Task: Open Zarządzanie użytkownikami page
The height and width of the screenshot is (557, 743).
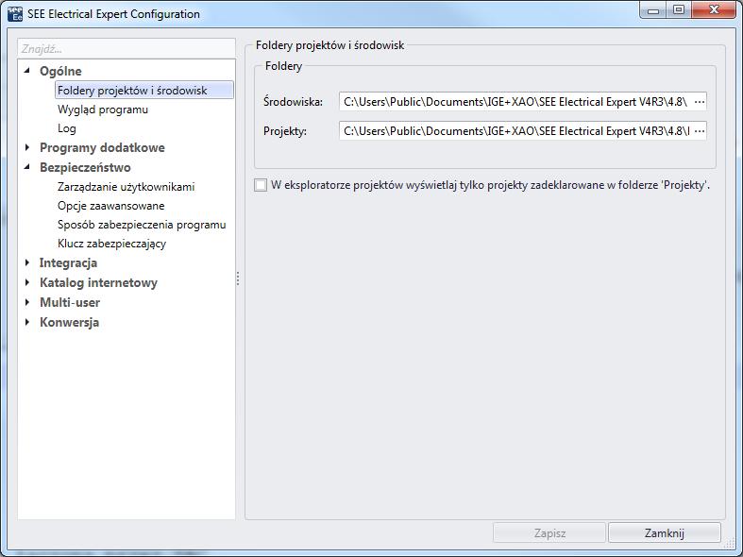Action: click(127, 187)
